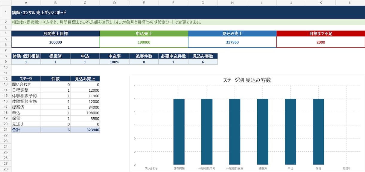Select the 提案済 bar in the chart

(x=263, y=132)
